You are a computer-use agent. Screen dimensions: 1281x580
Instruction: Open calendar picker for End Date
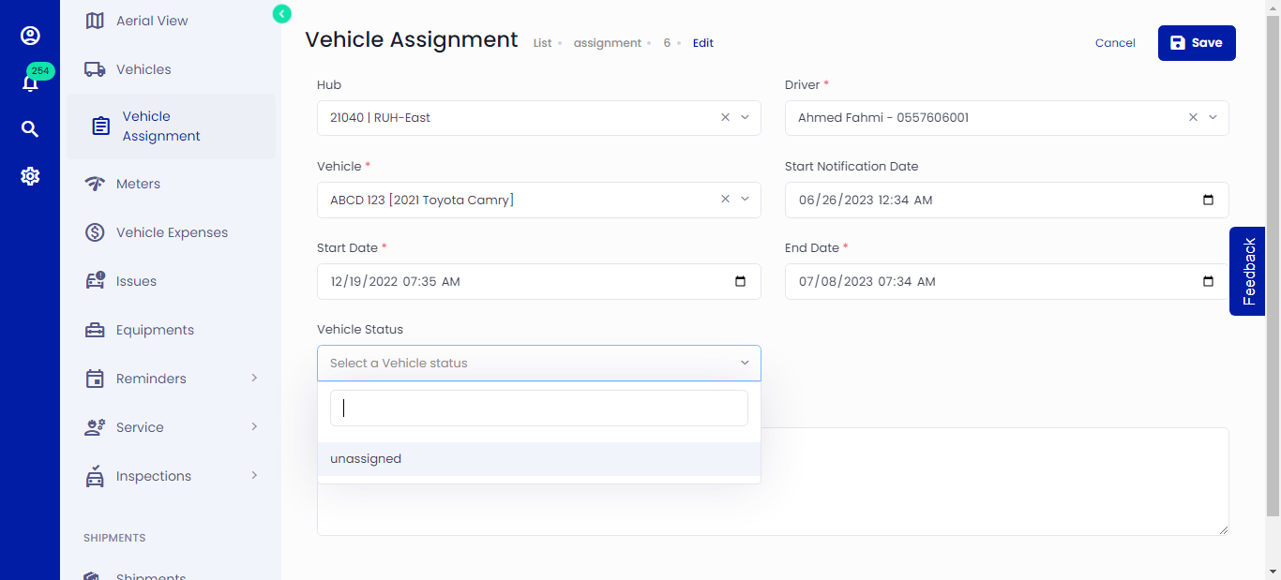coord(1208,281)
